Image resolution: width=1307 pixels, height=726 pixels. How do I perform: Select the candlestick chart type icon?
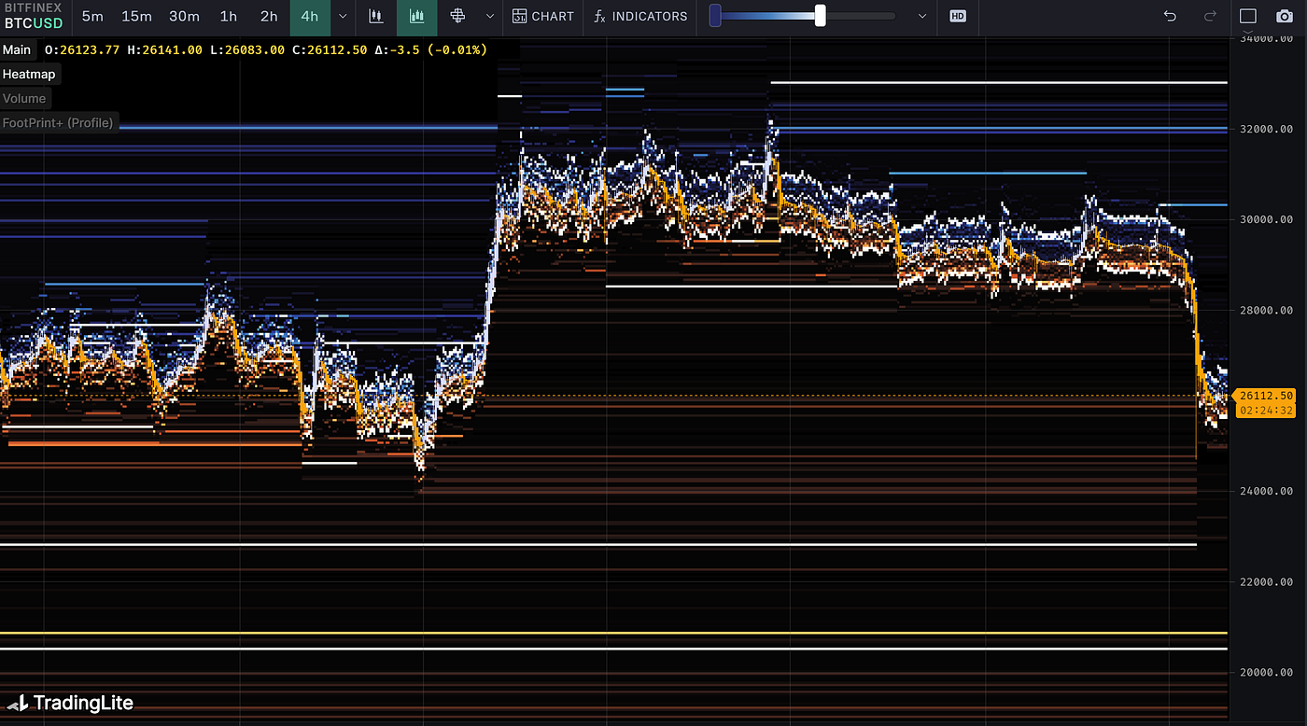pos(376,16)
